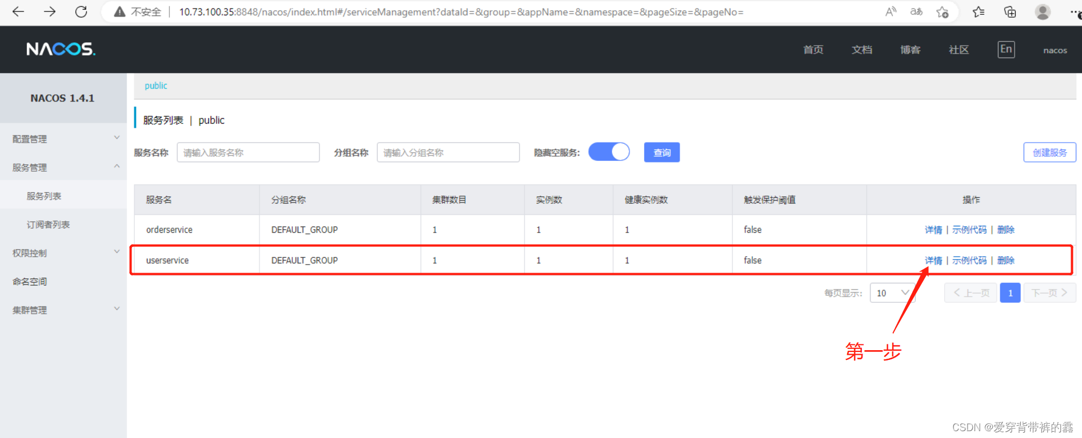Collapse the 服务管理 sidebar menu
This screenshot has height=438, width=1082.
pos(63,167)
